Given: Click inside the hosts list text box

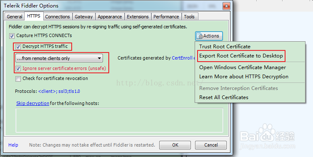Looking at the screenshot, I should click(x=119, y=120).
